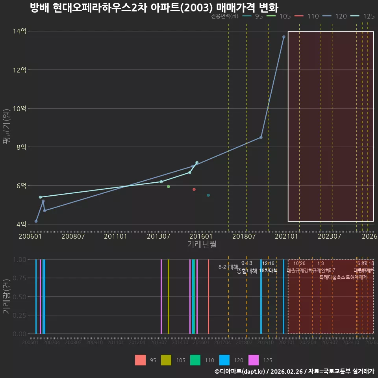Click the first data point near 4억
378x378 pixels.
36,221
